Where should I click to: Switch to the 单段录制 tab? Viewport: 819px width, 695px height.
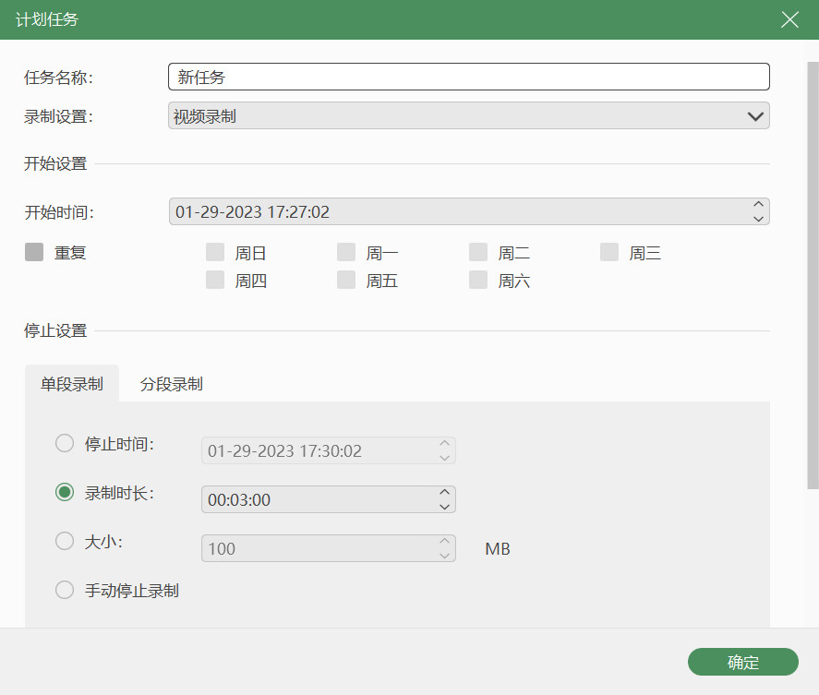[x=72, y=384]
